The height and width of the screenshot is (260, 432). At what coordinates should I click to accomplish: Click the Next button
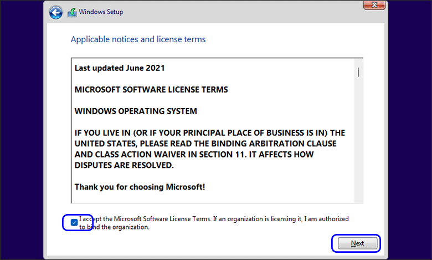click(357, 243)
